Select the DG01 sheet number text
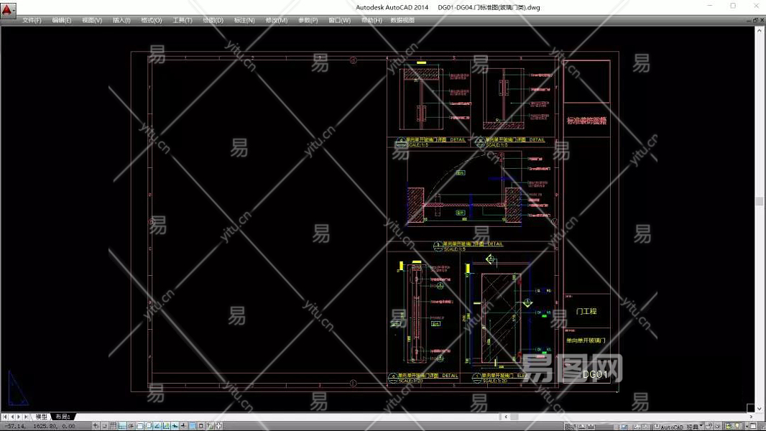Screen dimensions: 766x431 (594, 374)
